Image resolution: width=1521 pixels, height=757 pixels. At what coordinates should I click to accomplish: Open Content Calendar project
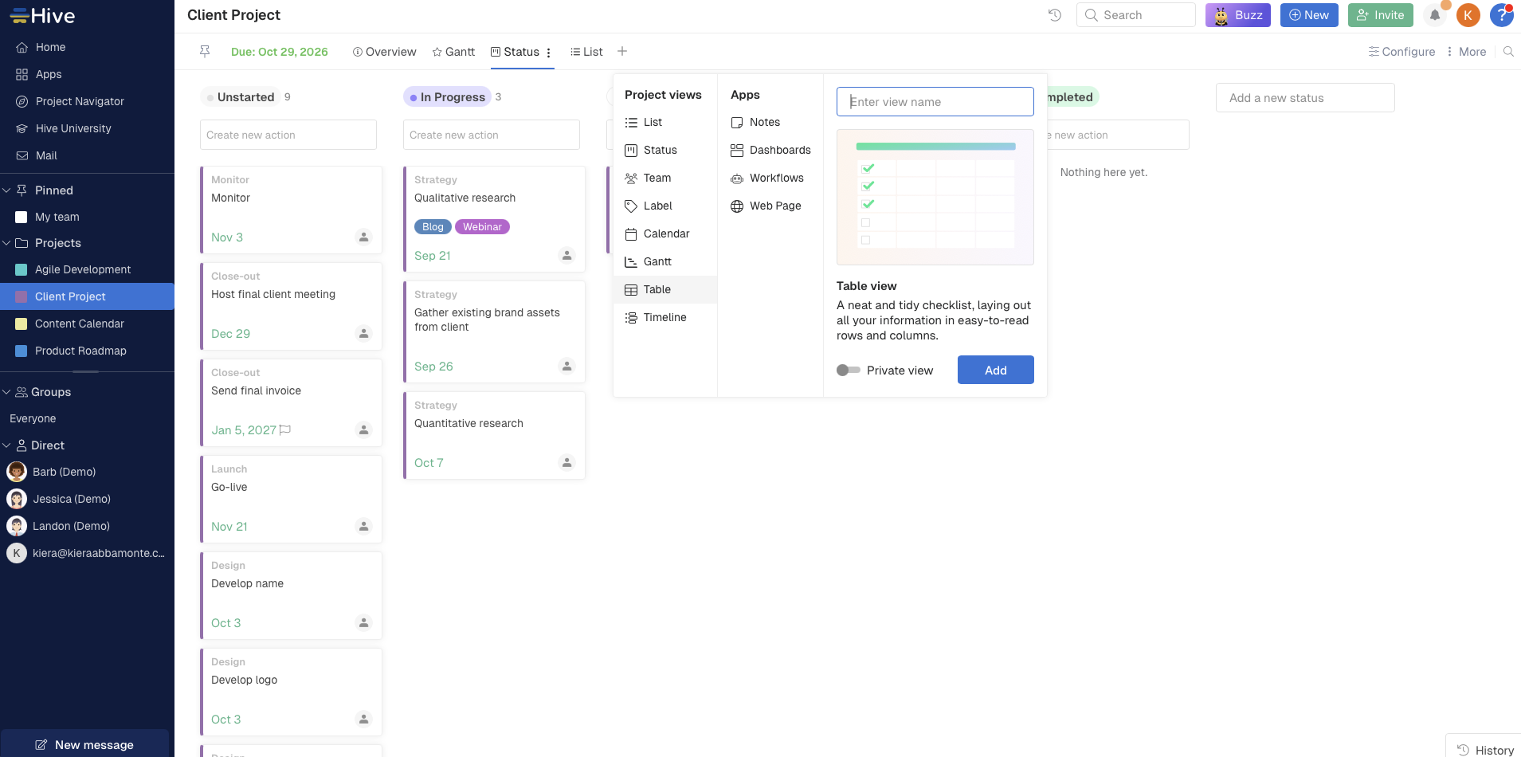point(87,324)
